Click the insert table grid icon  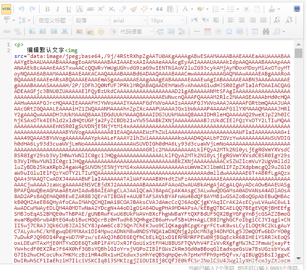[255, 31]
